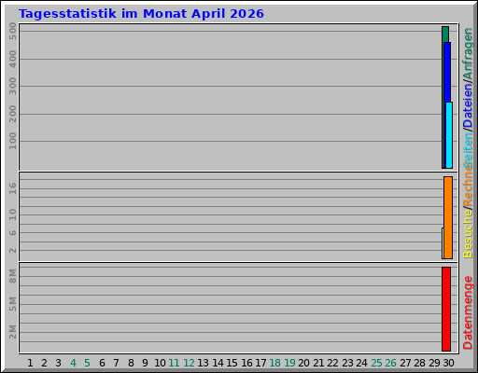Click the cyan Seiten bar for day 30

(x=449, y=135)
